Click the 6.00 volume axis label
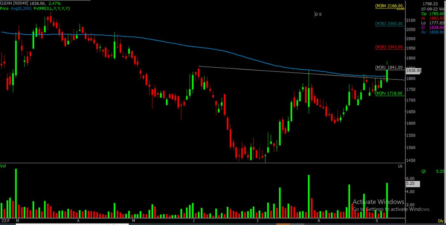 [x=410, y=179]
